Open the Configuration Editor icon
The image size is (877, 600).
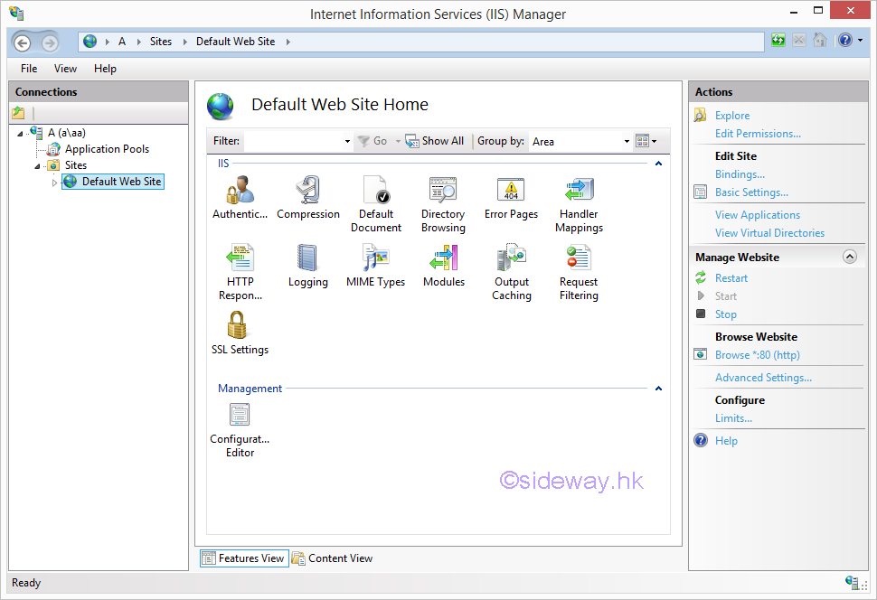click(240, 417)
